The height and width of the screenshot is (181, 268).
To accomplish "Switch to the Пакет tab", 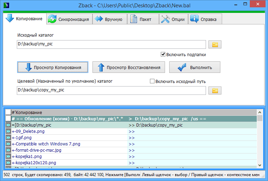I will coord(143,19).
